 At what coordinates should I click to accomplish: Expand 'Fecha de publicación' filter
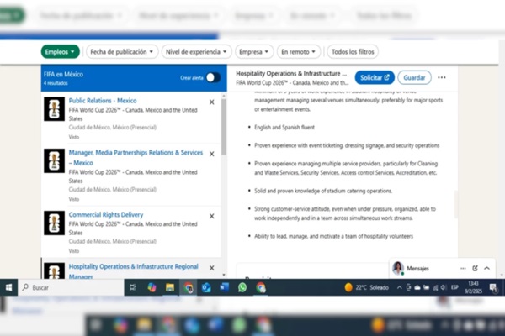pos(120,52)
